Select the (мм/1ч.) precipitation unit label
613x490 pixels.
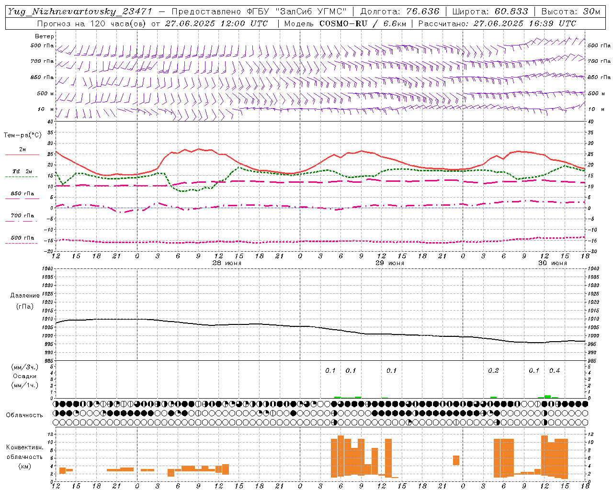tap(25, 385)
